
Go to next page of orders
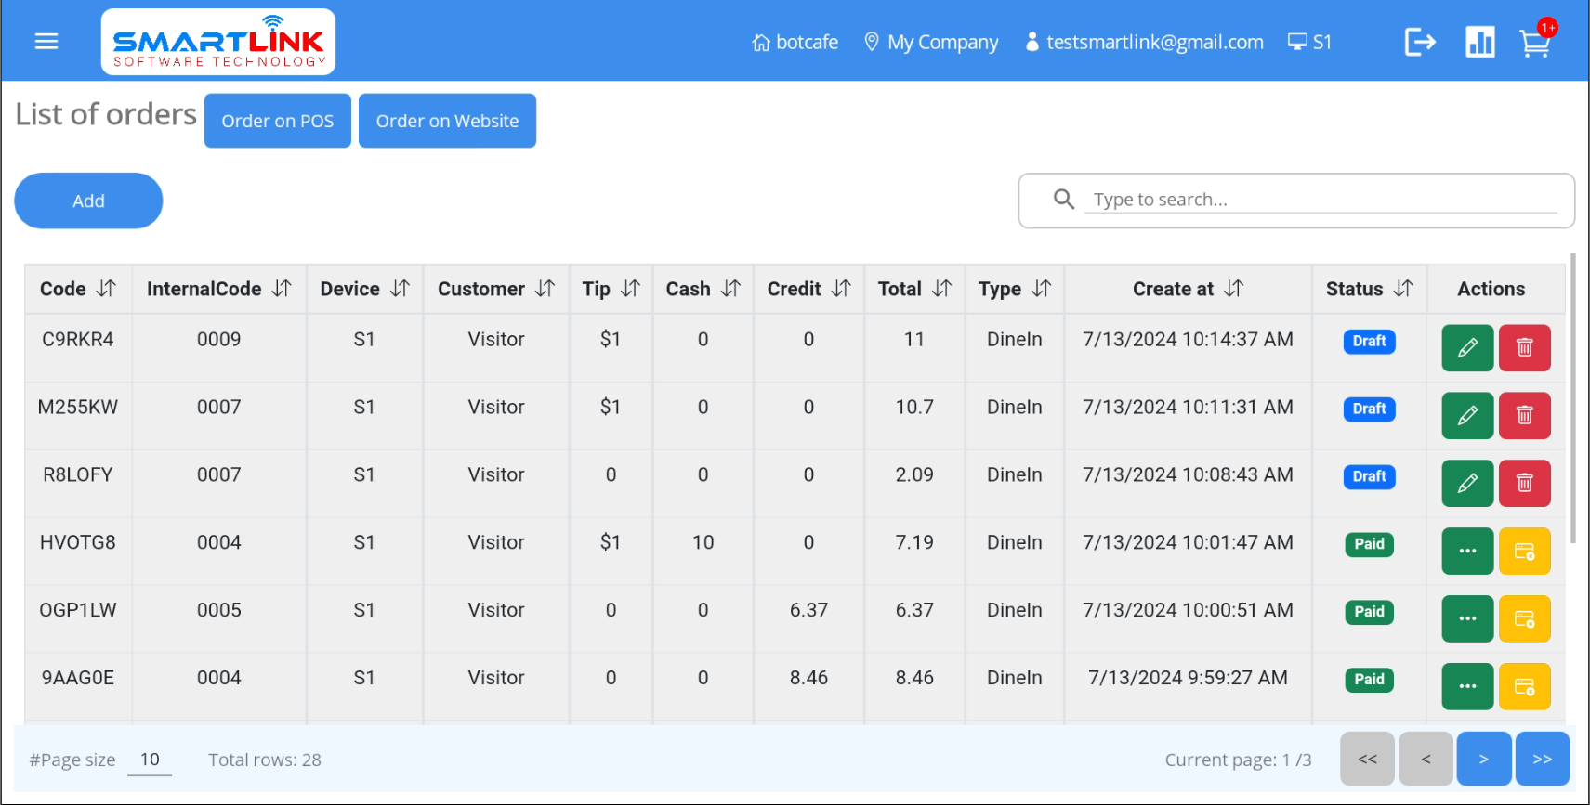(1483, 760)
